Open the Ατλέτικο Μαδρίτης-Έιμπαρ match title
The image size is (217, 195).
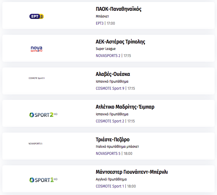(125, 107)
